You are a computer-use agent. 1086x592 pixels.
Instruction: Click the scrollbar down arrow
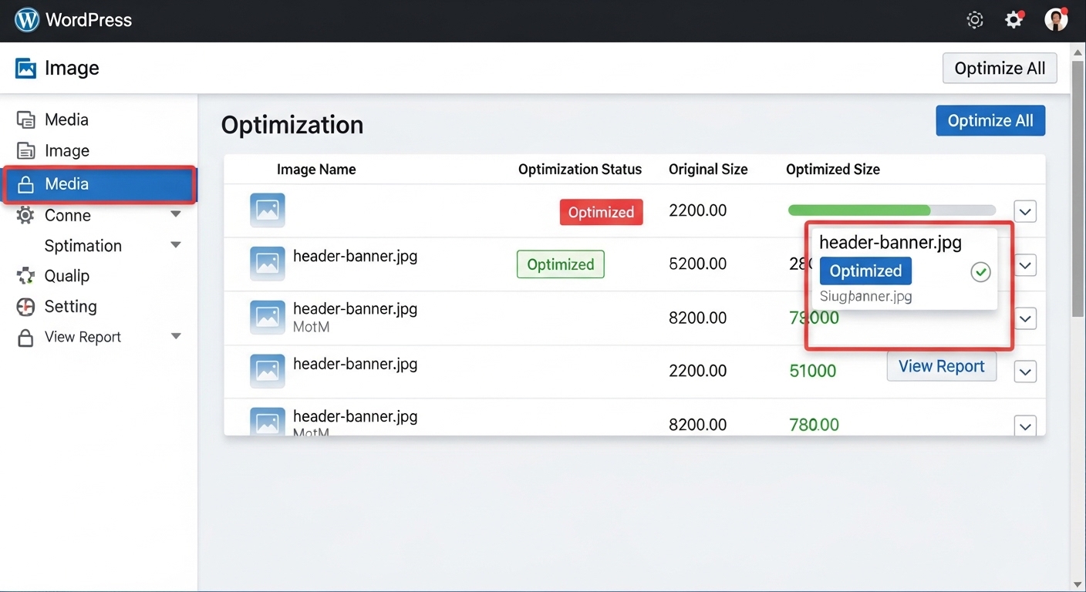click(x=1078, y=584)
